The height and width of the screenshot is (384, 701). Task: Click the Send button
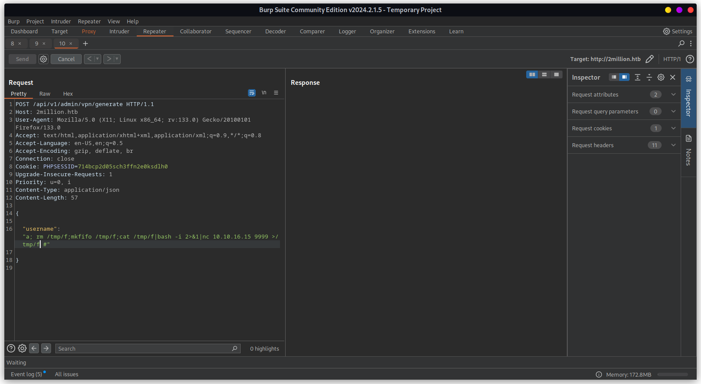(23, 59)
